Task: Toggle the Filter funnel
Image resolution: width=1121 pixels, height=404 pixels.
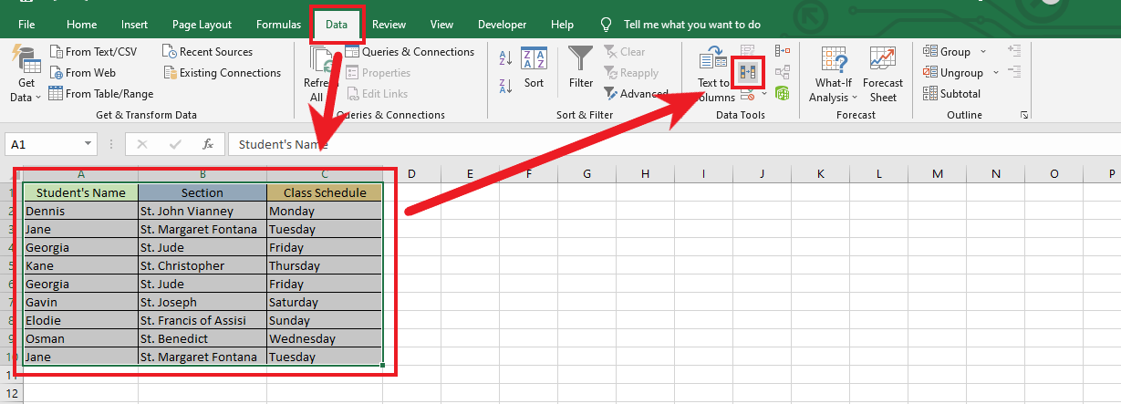Action: point(581,69)
